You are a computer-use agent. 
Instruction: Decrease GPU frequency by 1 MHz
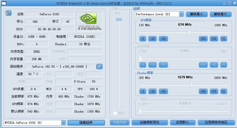tap(142, 38)
